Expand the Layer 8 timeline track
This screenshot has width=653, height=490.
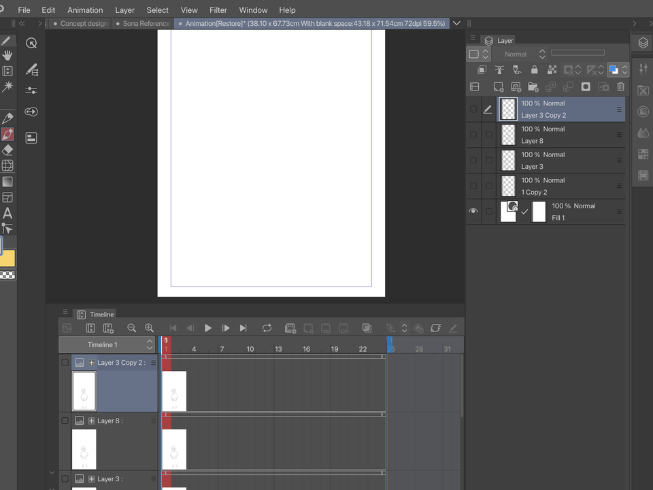(x=91, y=421)
